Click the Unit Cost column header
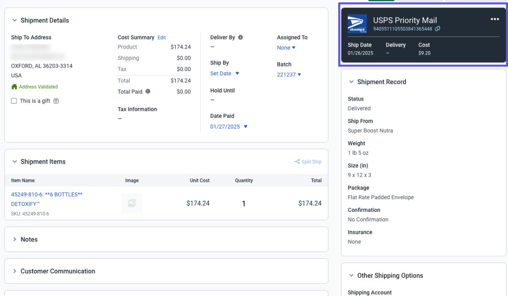The height and width of the screenshot is (296, 508). point(200,181)
